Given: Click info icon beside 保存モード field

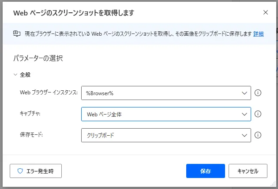Looking at the screenshot, I should tap(258, 135).
